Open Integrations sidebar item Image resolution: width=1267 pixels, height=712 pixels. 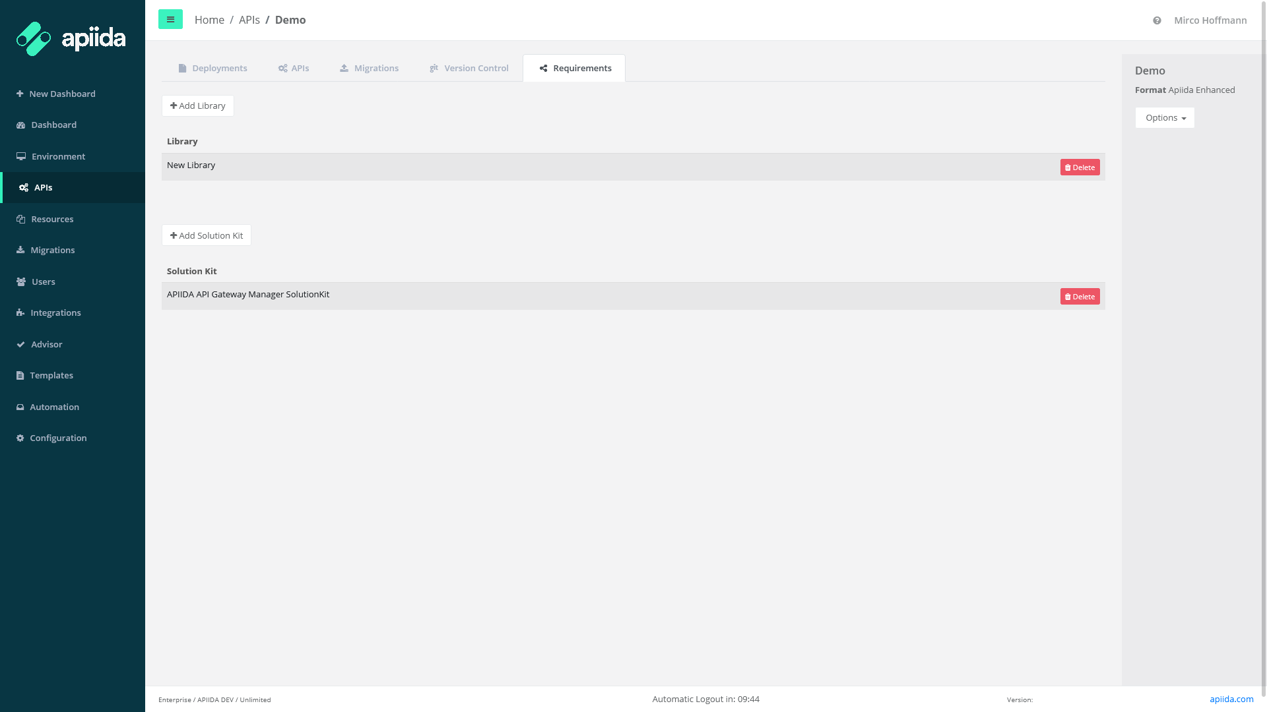(55, 312)
